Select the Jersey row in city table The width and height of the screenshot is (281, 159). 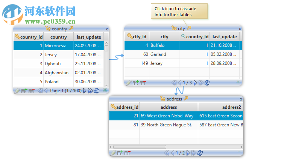pos(183,63)
